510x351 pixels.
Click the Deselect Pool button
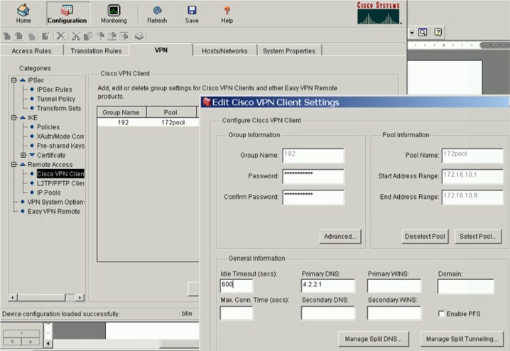coord(425,237)
